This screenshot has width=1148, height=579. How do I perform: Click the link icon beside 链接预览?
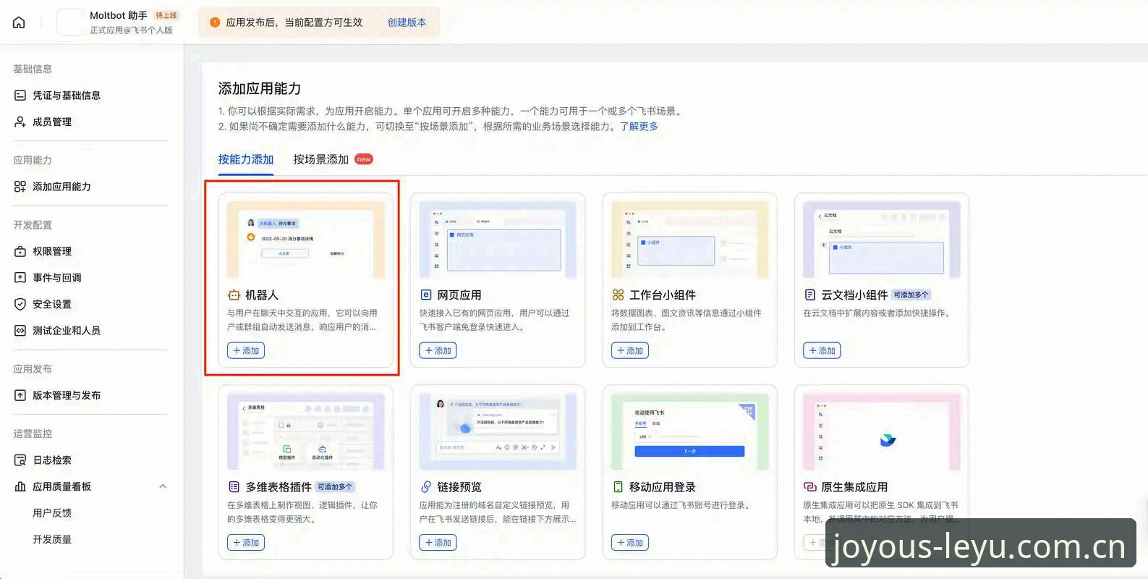426,487
